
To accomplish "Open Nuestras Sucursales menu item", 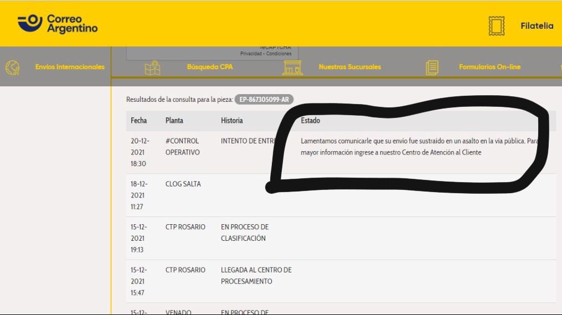I will [x=350, y=66].
